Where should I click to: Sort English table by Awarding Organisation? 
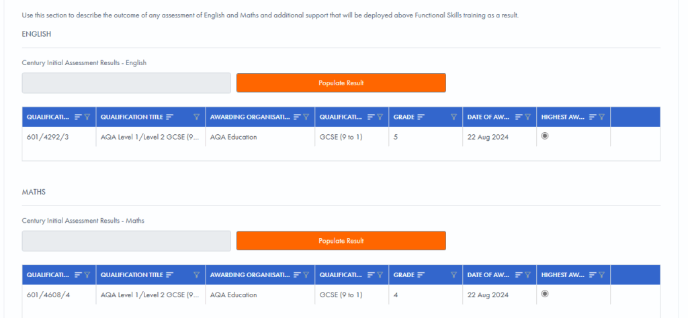point(297,117)
